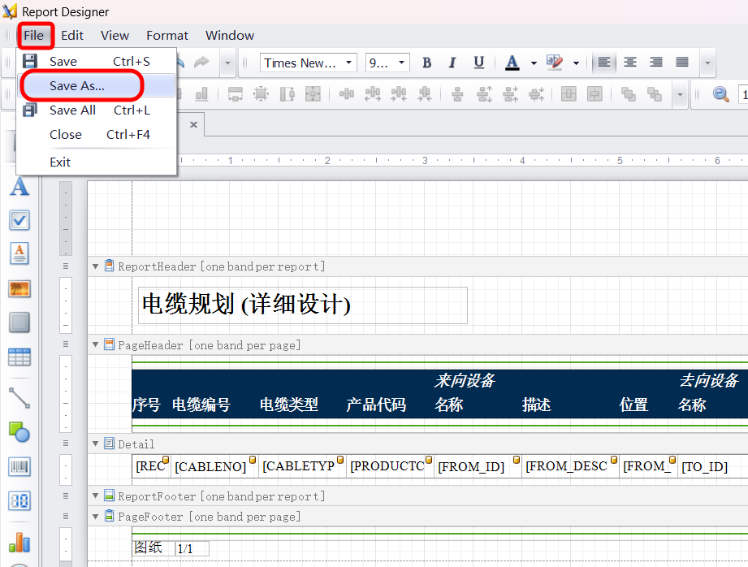The width and height of the screenshot is (748, 567).
Task: Click the Zoom Out magnifier icon
Action: point(720,94)
